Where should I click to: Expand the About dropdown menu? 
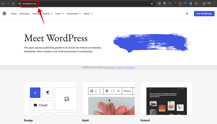88,14
